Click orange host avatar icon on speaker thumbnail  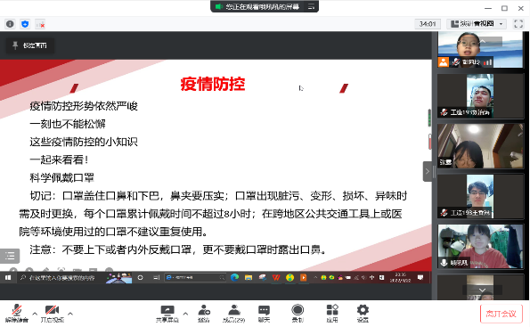point(444,62)
